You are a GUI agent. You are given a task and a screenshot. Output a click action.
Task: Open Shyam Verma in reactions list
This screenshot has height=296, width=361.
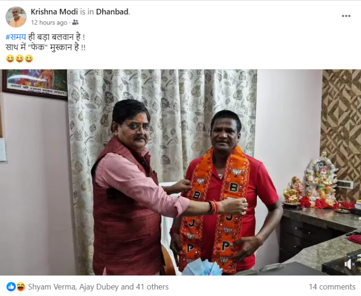click(52, 287)
